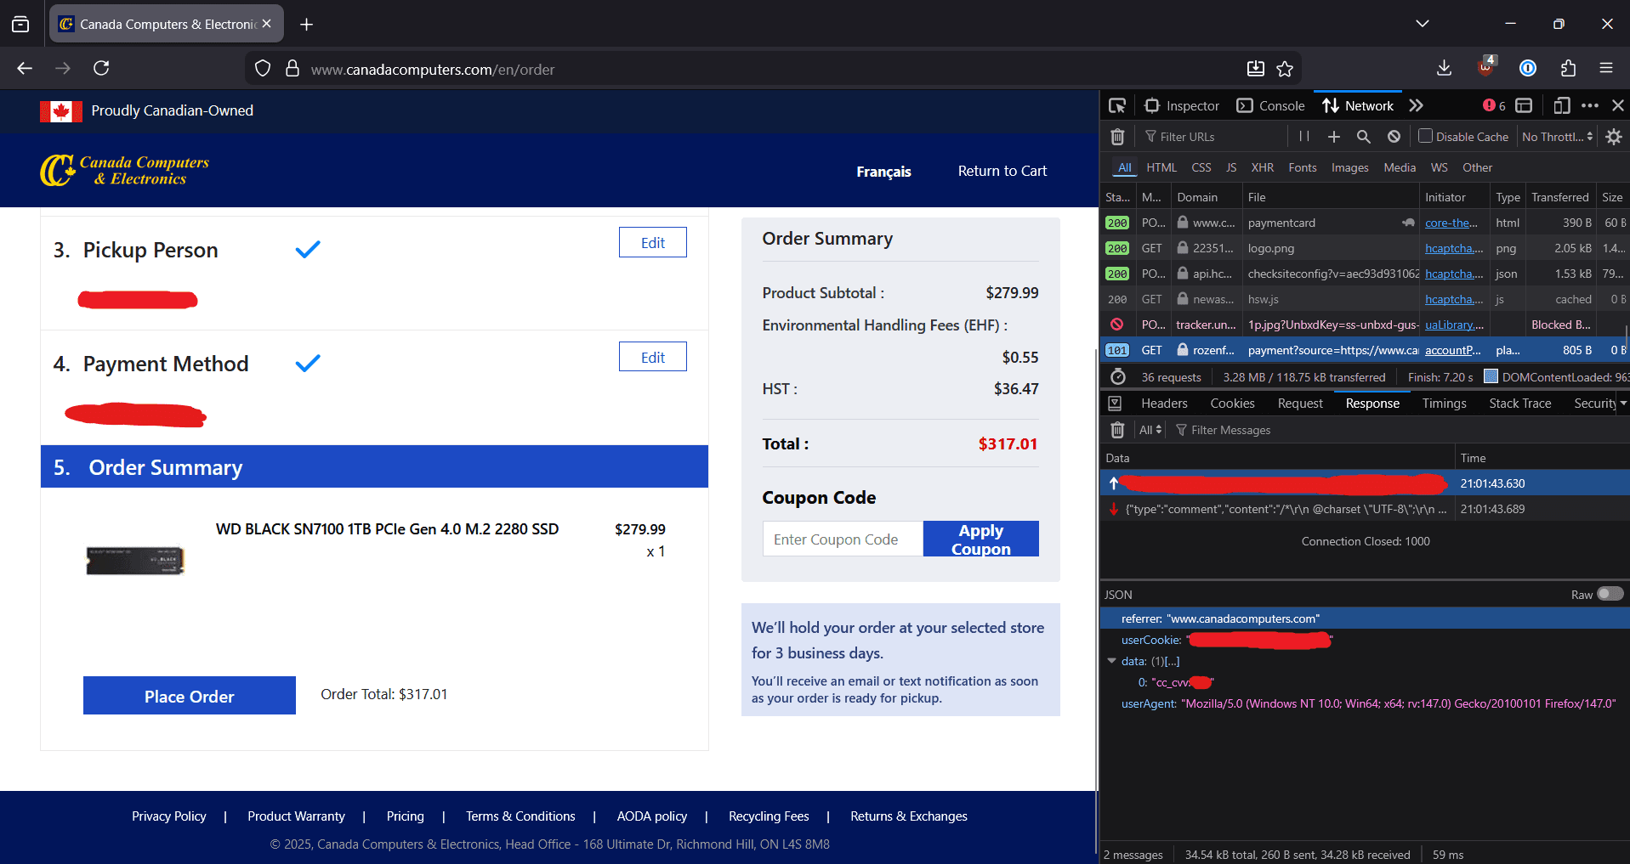Click the element picker icon in DevTools
1630x864 pixels.
coord(1117,105)
